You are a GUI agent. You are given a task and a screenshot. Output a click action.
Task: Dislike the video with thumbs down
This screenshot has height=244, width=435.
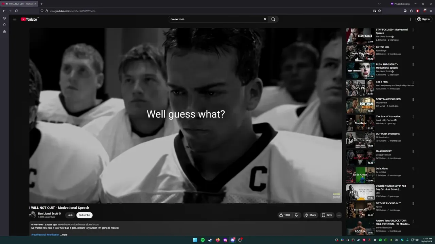coord(297,215)
